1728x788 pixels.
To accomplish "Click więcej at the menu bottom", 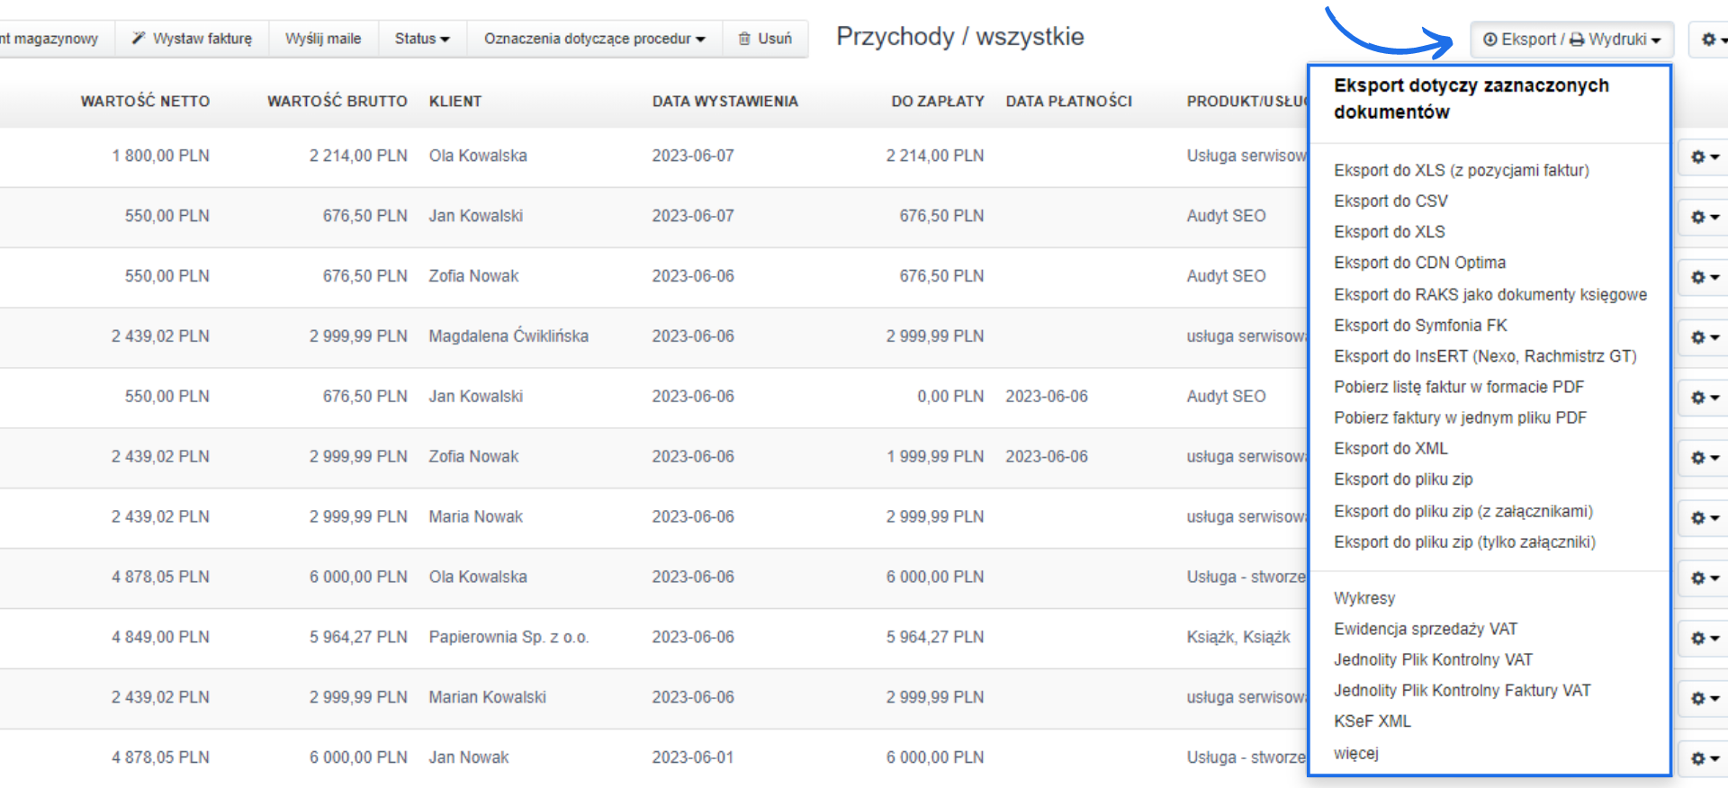I will [1356, 752].
